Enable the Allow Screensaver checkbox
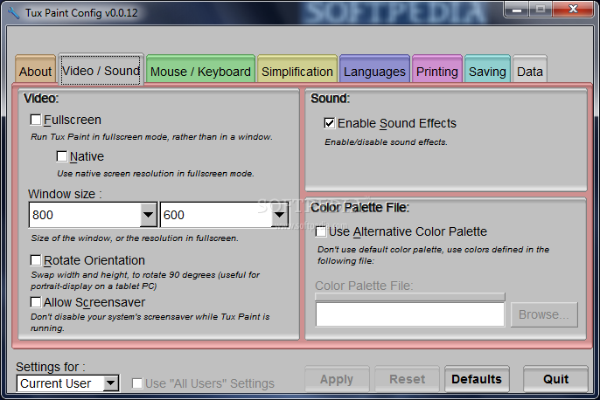Screen dimensions: 600x400 point(36,302)
